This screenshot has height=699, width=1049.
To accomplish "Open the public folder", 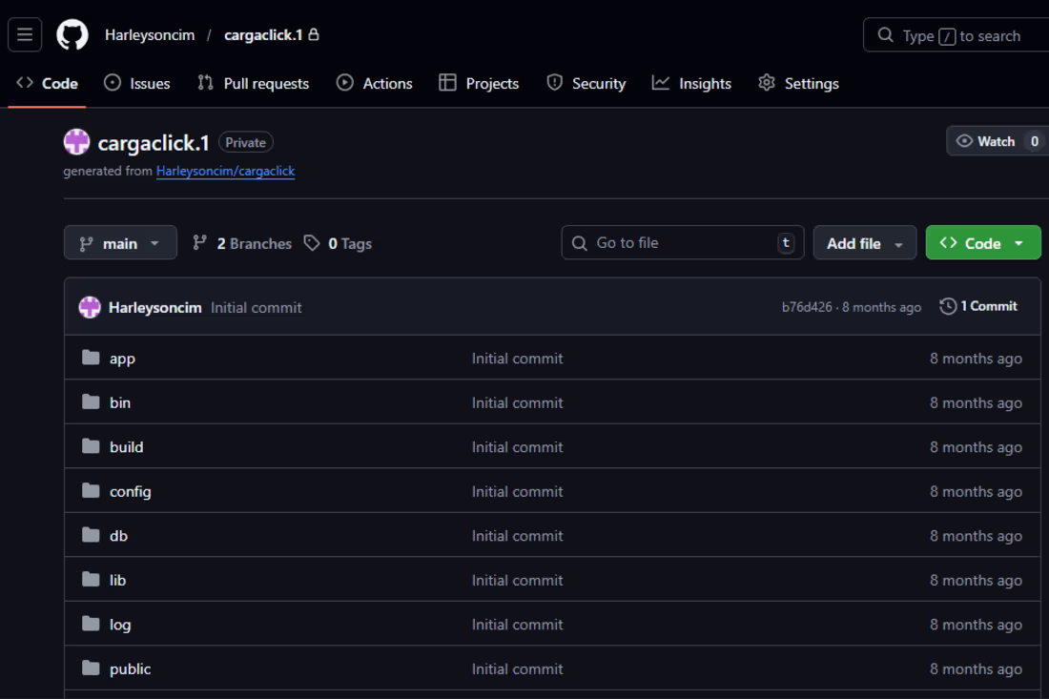I will [x=131, y=668].
